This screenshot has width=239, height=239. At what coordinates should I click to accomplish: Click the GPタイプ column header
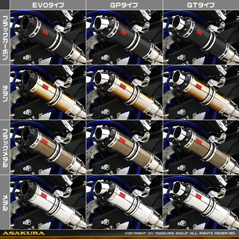[124, 5]
